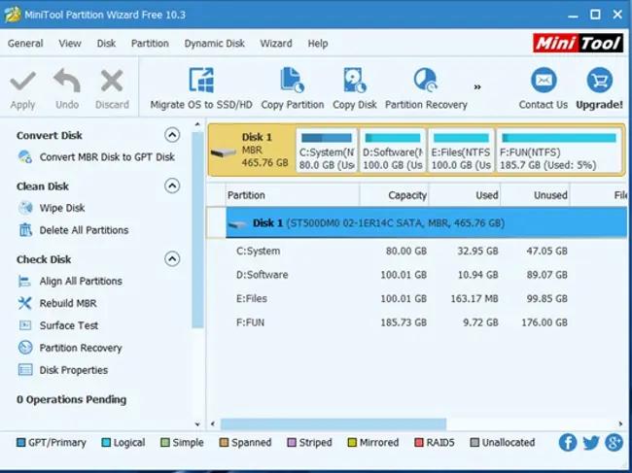This screenshot has height=473, width=632.
Task: Click the GPT/Primary legend color swatch
Action: pos(20,443)
